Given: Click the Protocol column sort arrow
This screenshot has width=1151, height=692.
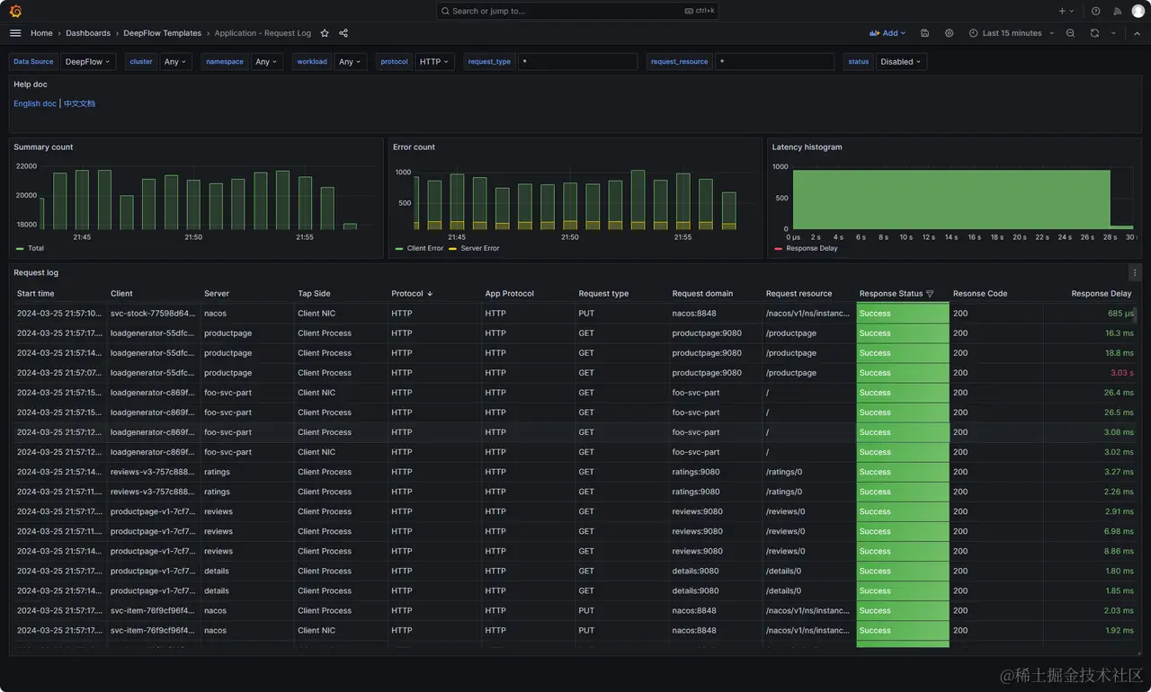Looking at the screenshot, I should click(430, 294).
